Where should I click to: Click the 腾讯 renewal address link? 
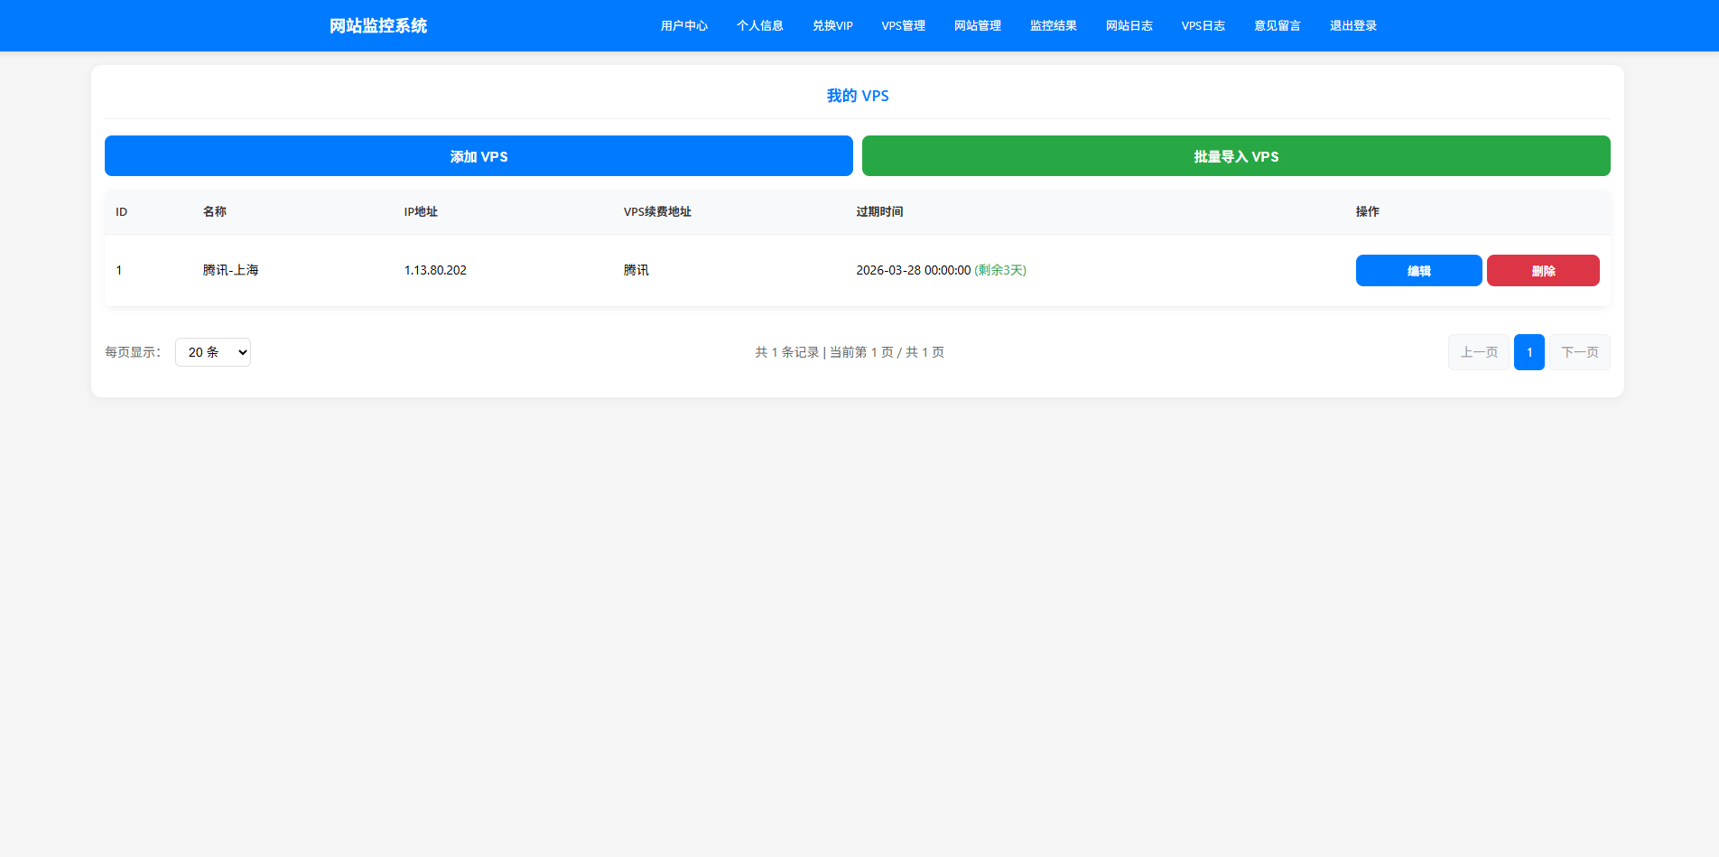pos(636,270)
